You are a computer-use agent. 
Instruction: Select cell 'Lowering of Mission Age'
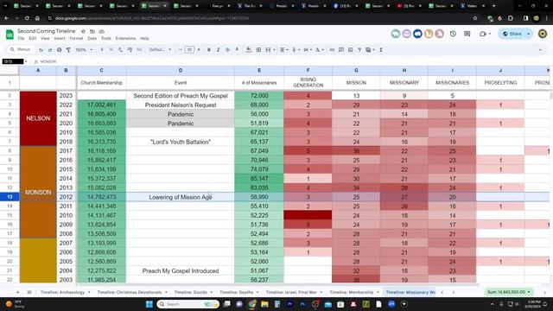tap(181, 197)
